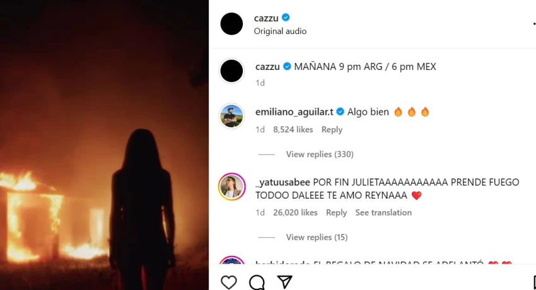Viewport: 536px width, 290px height.
Task: Open emiliano_aguilar.t username link
Action: pos(294,112)
